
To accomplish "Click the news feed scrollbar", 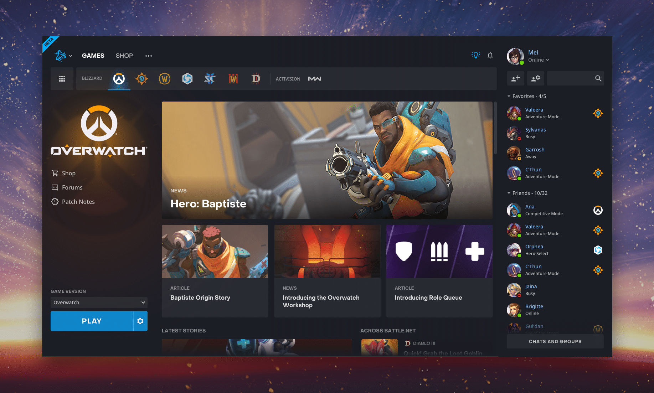I will (x=495, y=128).
